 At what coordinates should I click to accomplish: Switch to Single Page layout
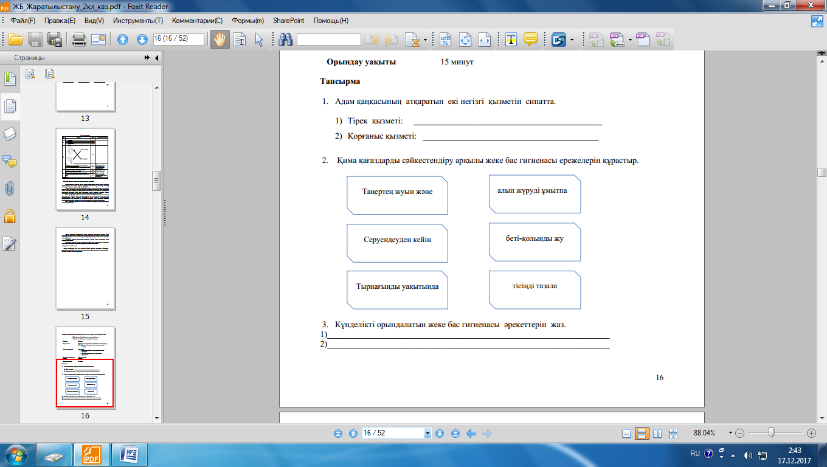627,434
